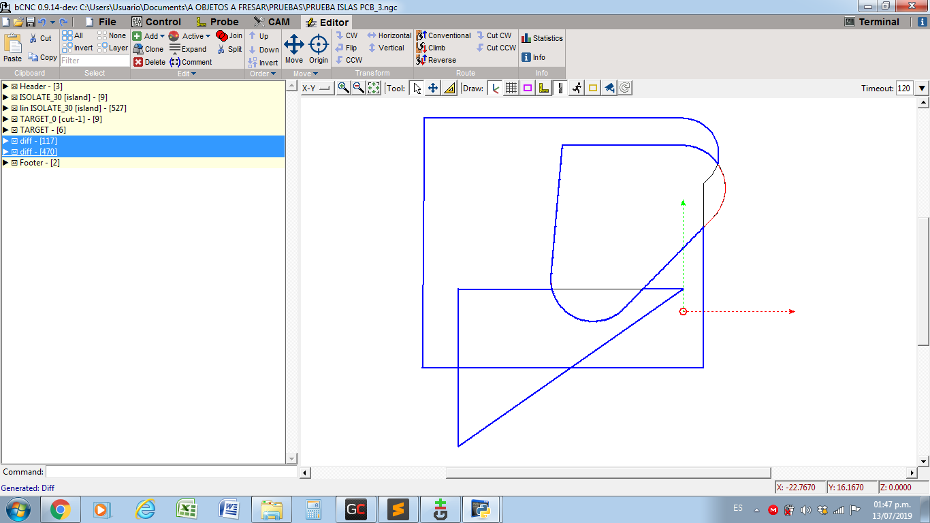Click the Layer select button
The image size is (930, 523).
click(112, 48)
